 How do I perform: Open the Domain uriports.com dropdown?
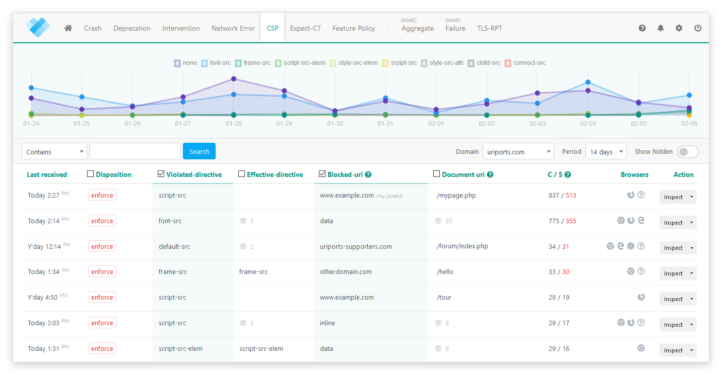pos(518,151)
